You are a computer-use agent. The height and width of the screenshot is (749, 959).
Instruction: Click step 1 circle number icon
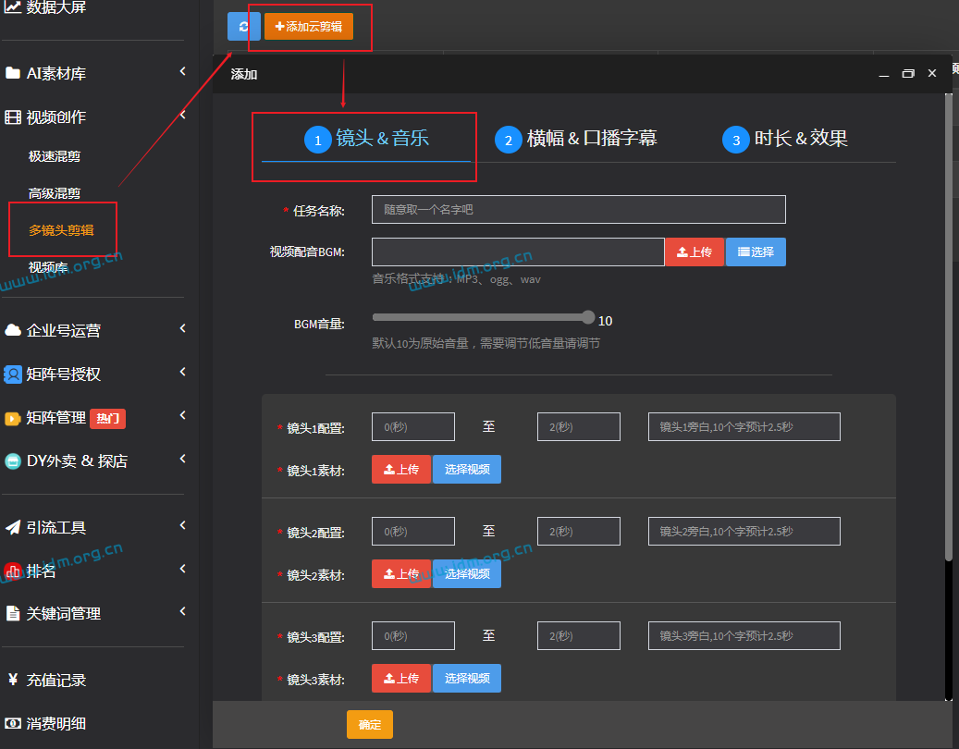[318, 140]
